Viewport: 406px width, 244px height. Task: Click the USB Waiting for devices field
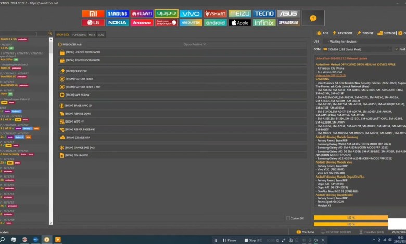(x=364, y=42)
